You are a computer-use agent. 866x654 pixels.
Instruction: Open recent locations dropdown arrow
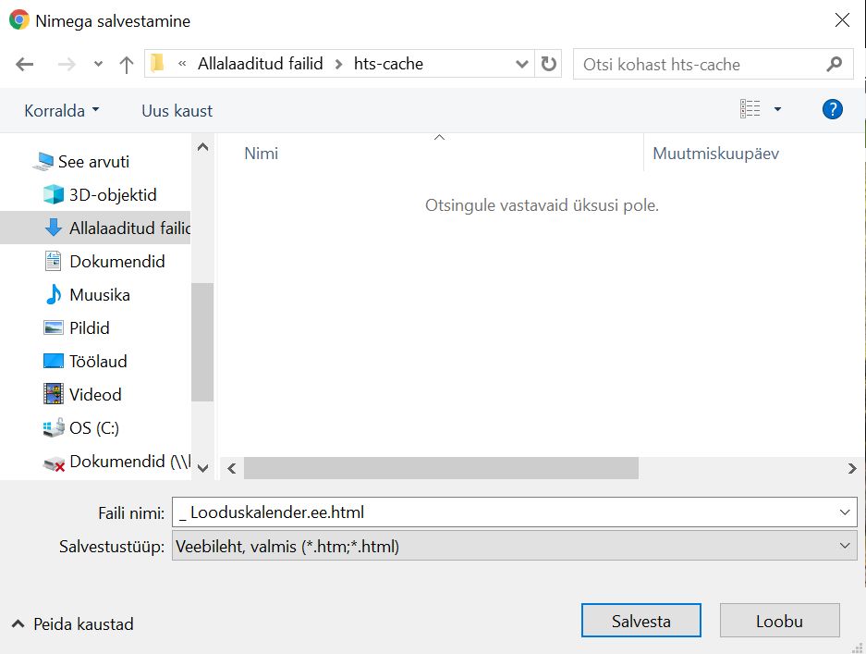click(x=99, y=65)
